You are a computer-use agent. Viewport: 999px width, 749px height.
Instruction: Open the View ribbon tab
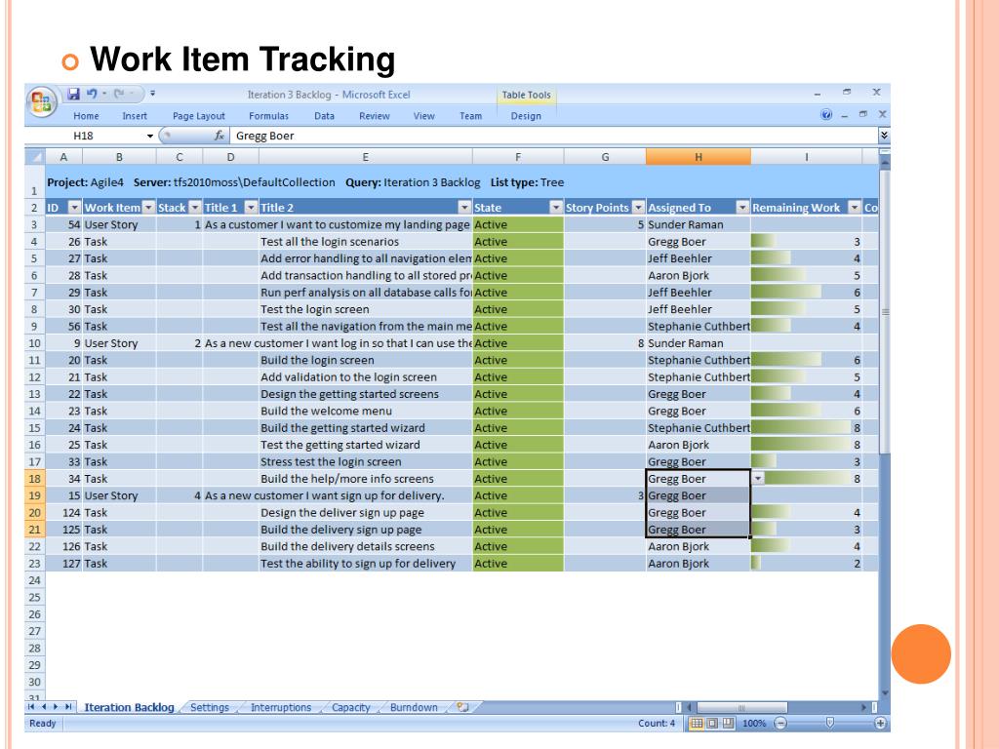pos(423,116)
